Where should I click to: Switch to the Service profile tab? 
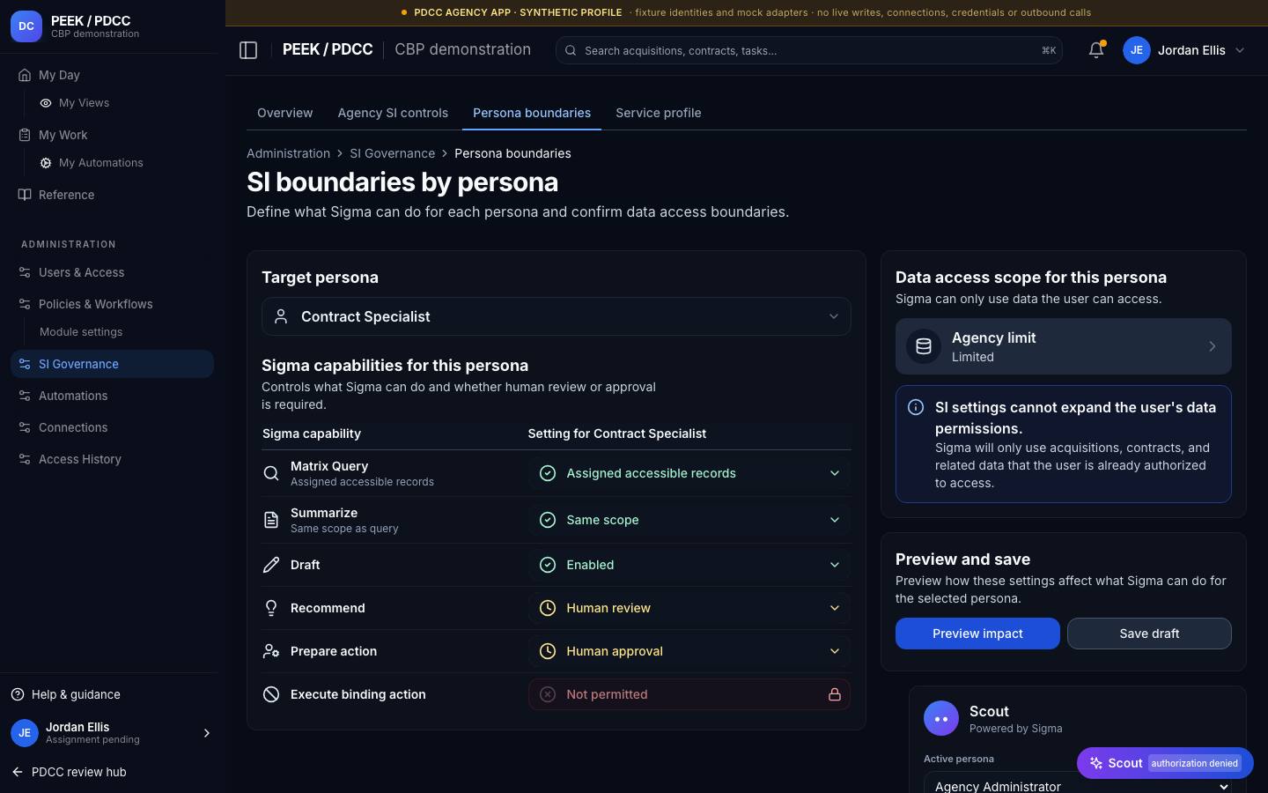[x=659, y=113]
